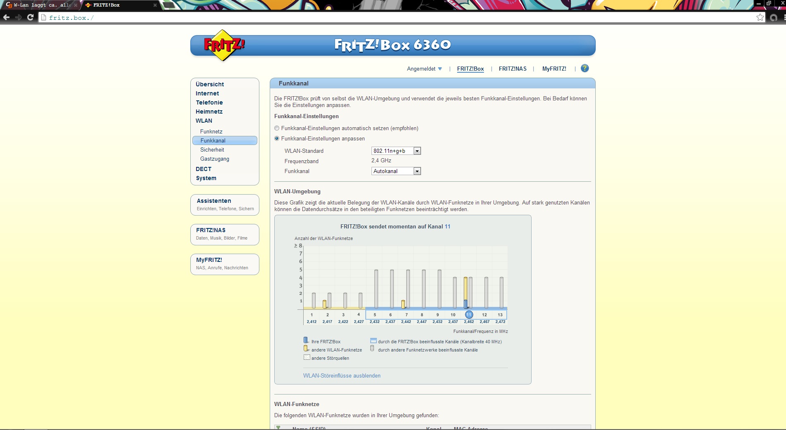Open the help question mark icon

pyautogui.click(x=585, y=68)
